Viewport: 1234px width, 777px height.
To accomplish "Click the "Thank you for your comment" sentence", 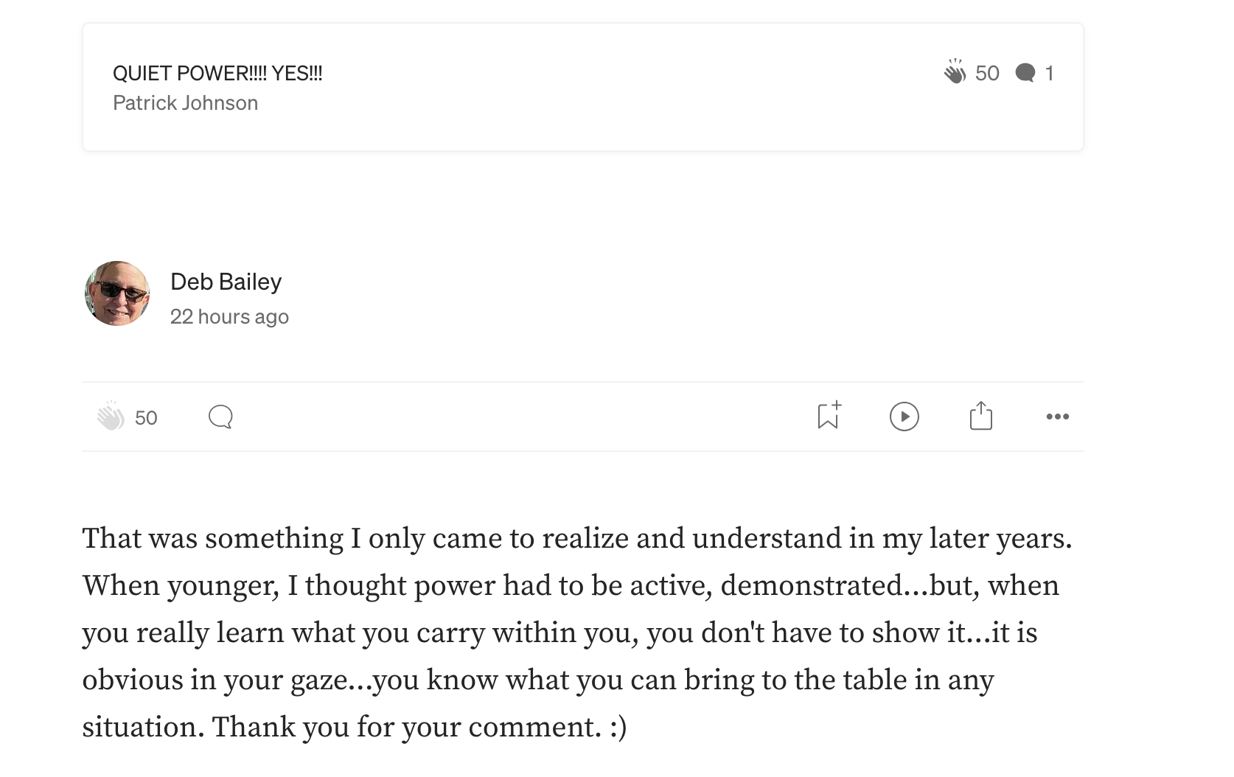I will tap(405, 727).
